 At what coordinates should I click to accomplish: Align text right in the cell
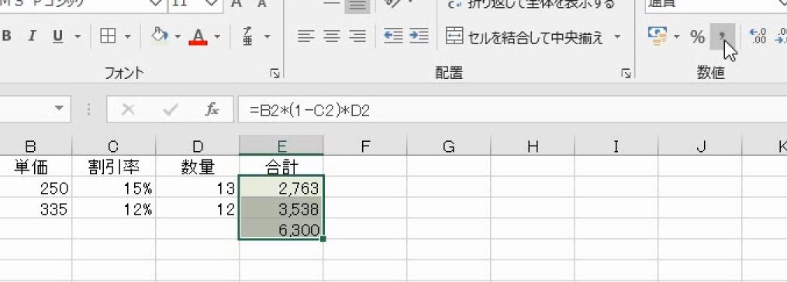coord(357,36)
